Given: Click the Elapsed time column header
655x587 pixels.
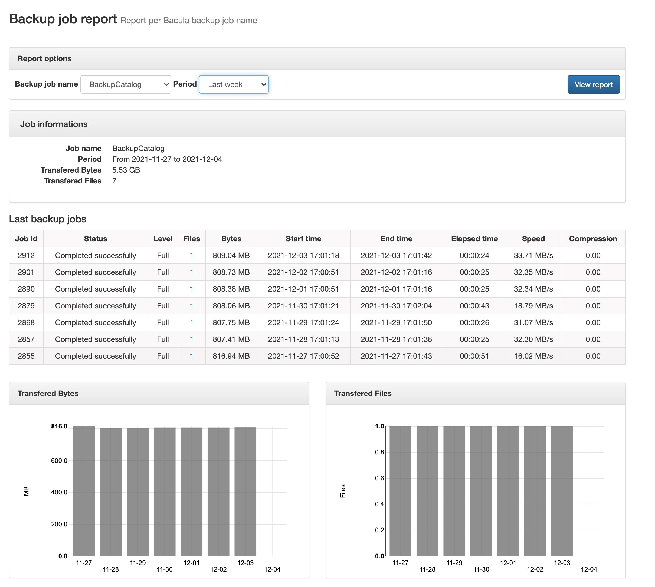Looking at the screenshot, I should [x=474, y=239].
